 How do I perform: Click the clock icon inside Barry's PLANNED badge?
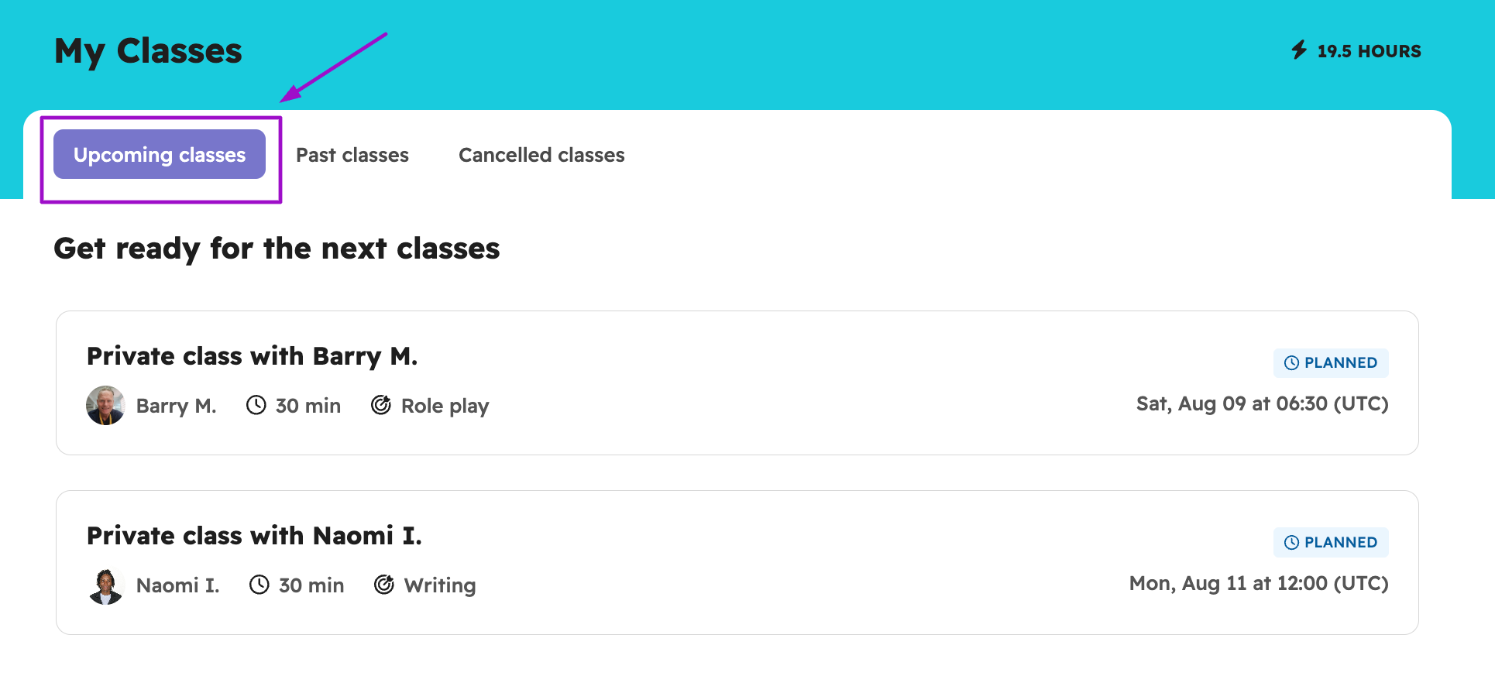pyautogui.click(x=1291, y=362)
